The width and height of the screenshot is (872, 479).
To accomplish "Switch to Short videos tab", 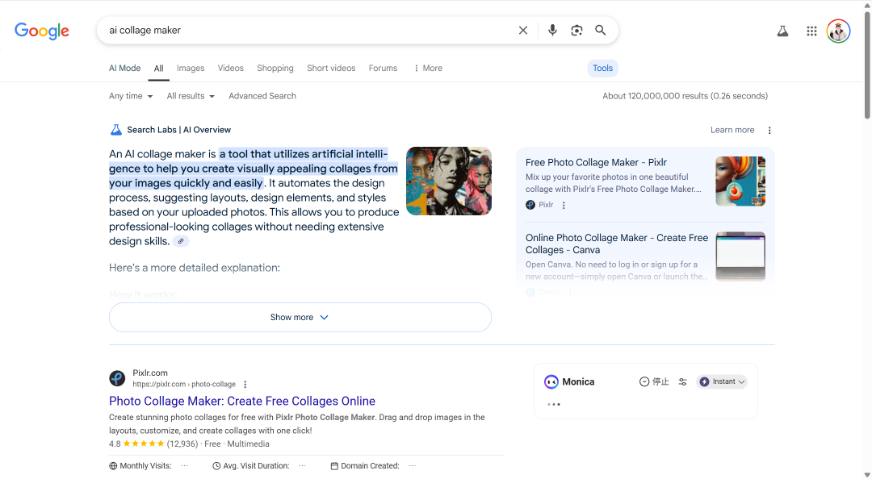I will tap(331, 69).
